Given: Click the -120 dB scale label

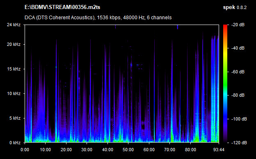Looking at the screenshot, I should (239, 143).
